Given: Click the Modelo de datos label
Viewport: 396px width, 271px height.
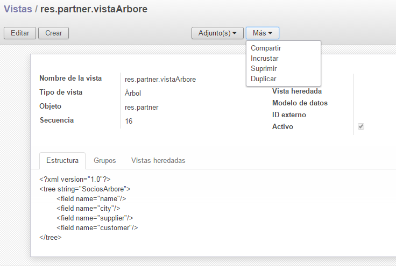Looking at the screenshot, I should (300, 103).
